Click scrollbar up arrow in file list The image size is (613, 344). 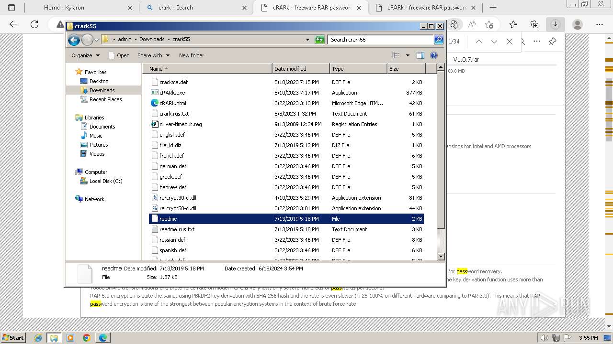click(441, 68)
